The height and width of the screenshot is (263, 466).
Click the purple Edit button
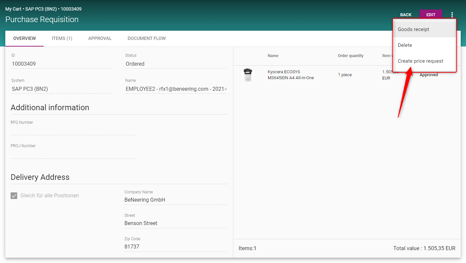(431, 15)
